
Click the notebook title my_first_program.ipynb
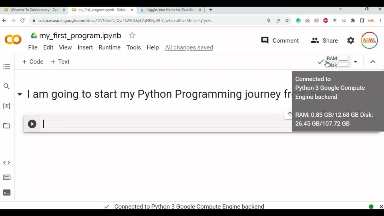[80, 35]
